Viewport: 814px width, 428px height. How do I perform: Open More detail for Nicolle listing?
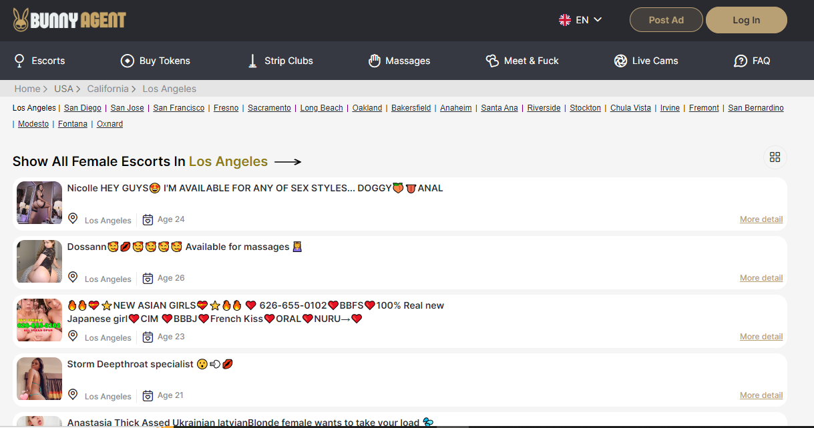[761, 219]
